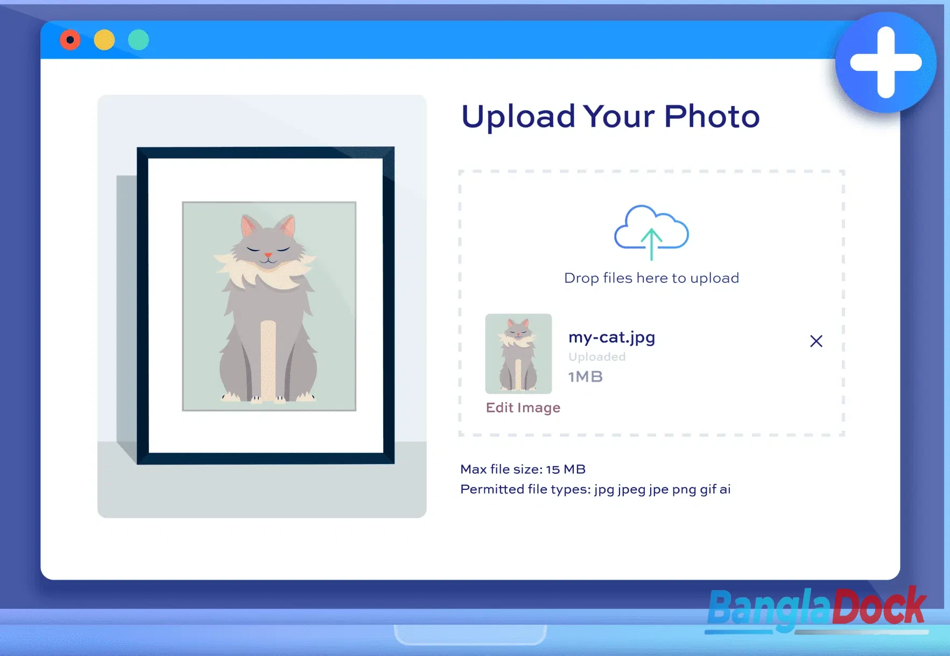Select the my-cat.jpg file thumbnail

(518, 353)
